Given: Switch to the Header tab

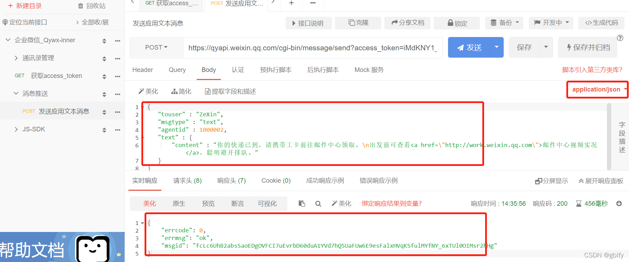Looking at the screenshot, I should pos(142,70).
